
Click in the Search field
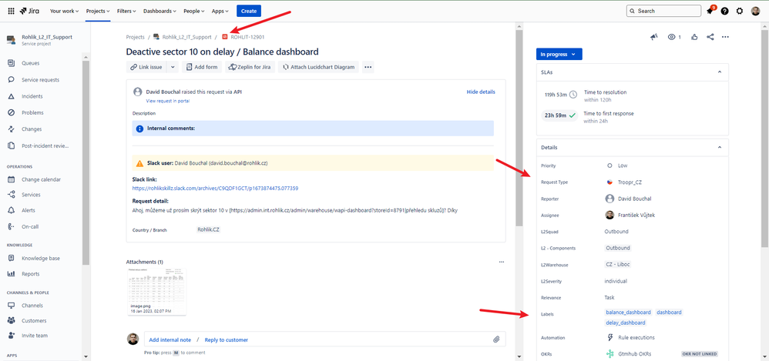[x=663, y=11]
